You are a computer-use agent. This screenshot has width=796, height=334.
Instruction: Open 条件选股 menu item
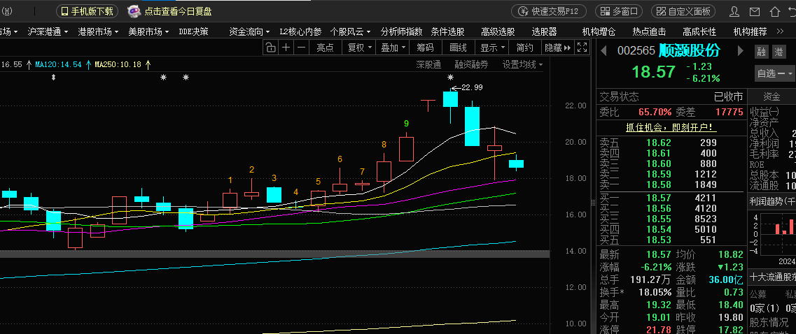pyautogui.click(x=448, y=31)
